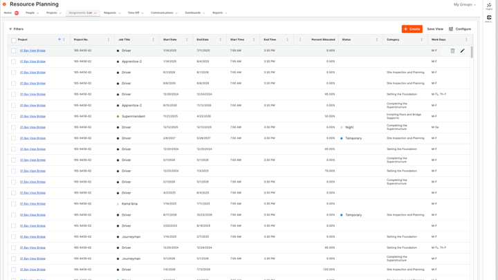Check the Kama'āina row checkbox
Screen dimensions: 498x280
point(13,204)
